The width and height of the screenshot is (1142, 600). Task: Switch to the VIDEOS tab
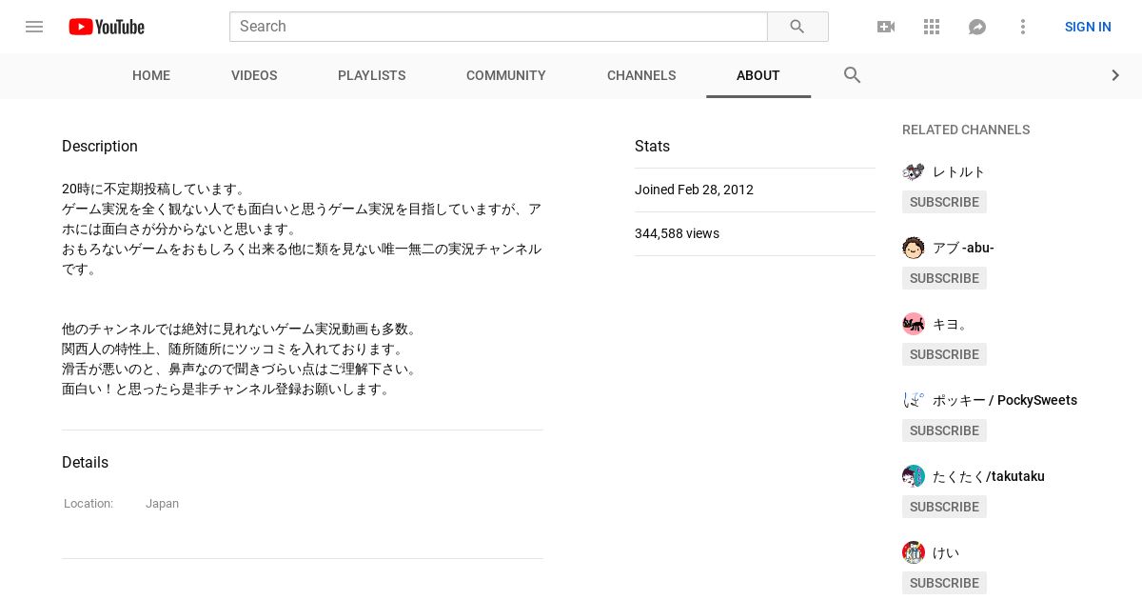click(254, 75)
